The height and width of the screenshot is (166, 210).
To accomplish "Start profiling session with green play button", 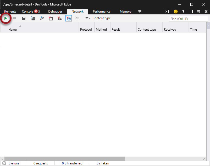I will tap(5, 18).
